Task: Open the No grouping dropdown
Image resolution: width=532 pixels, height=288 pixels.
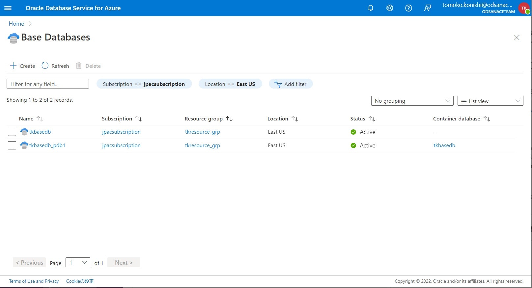Action: point(412,101)
